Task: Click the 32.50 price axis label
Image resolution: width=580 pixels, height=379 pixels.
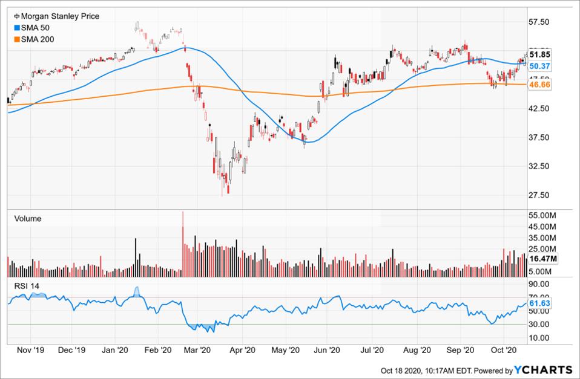Action: pyautogui.click(x=539, y=166)
